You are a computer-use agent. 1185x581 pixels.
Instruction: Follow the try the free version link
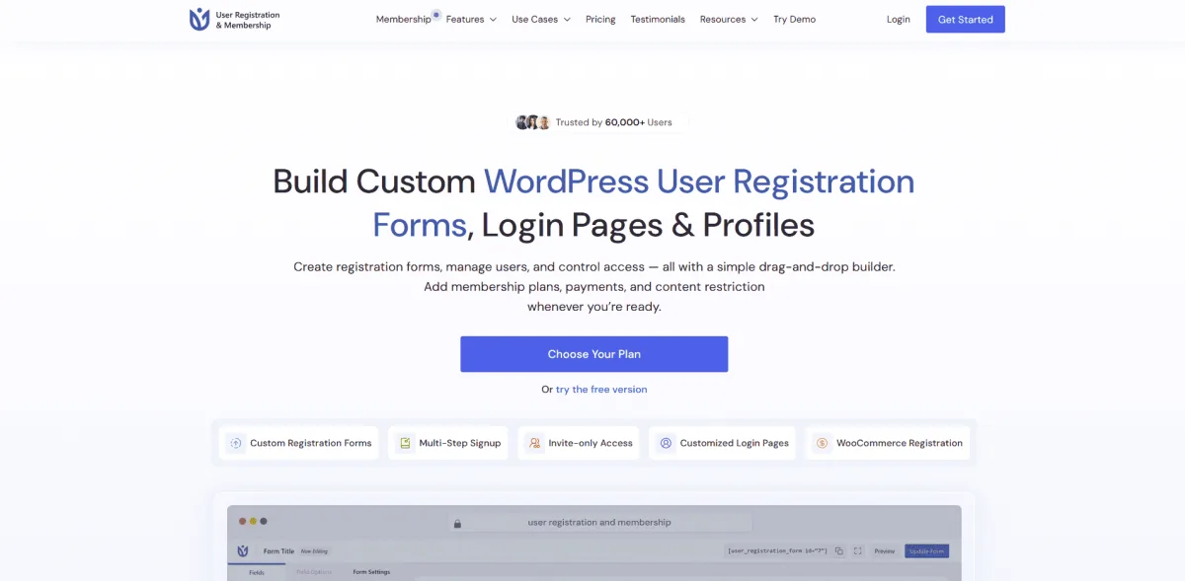point(601,390)
